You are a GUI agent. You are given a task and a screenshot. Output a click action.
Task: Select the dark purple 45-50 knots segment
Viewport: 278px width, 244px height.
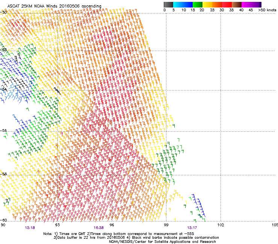click(256, 5)
